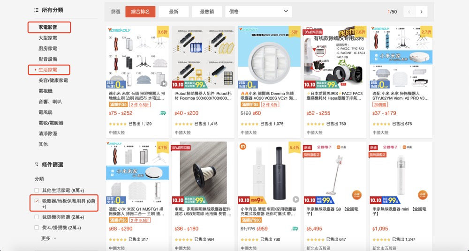The height and width of the screenshot is (251, 469).
Task: Expand 更多 category filters
Action: pos(49,238)
